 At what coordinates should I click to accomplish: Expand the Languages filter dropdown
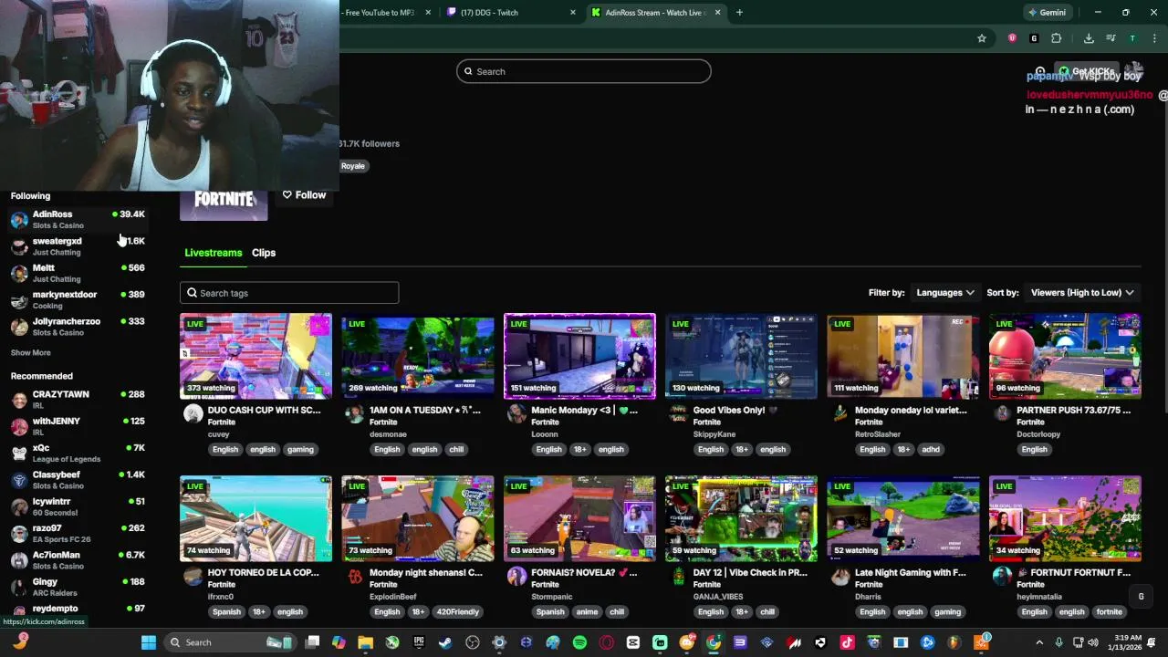point(944,293)
